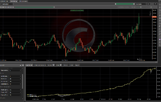The height and width of the screenshot is (102, 161).
Task: Select the cursor pointer tool
Action: pos(160,2)
